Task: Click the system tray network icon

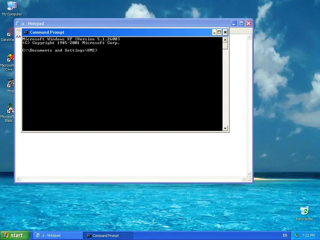Action: click(x=297, y=236)
